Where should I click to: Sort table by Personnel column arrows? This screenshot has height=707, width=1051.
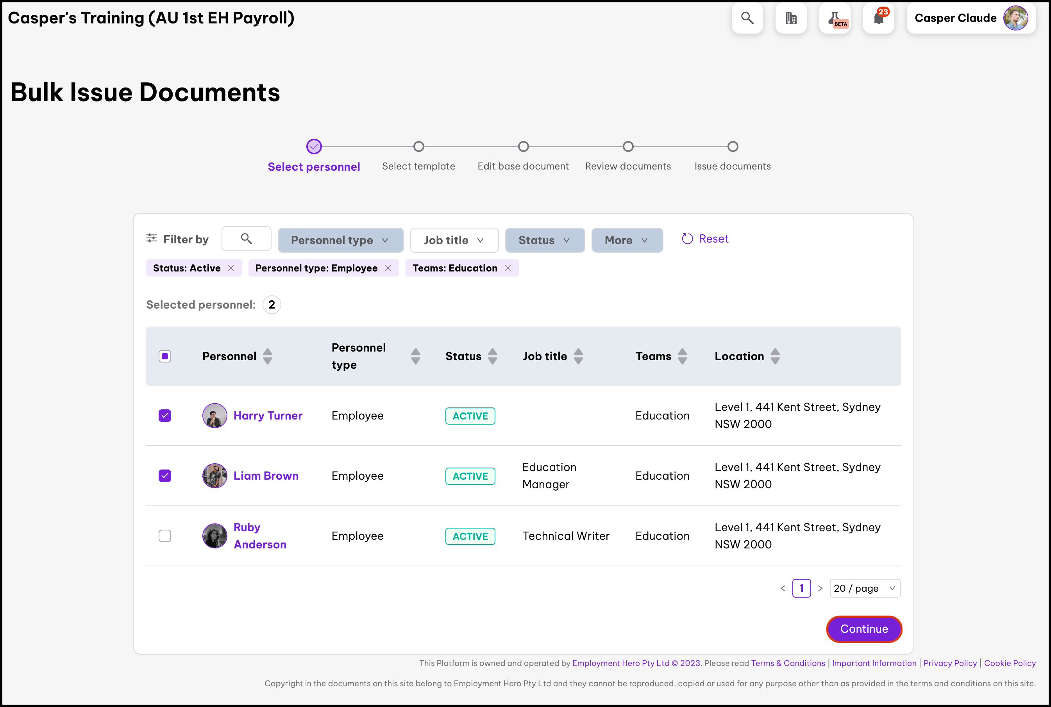click(x=267, y=356)
